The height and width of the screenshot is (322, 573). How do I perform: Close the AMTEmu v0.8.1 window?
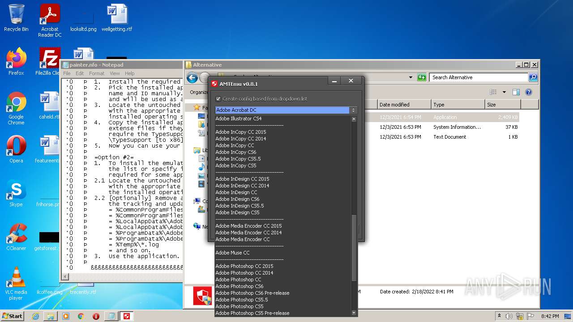pos(351,81)
